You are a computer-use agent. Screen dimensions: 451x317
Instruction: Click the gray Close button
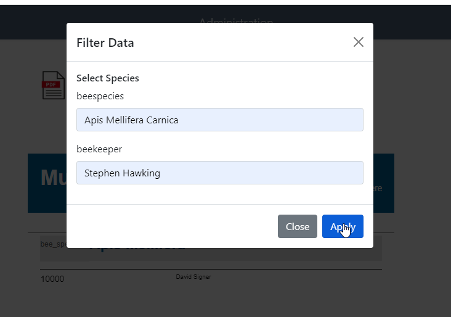[x=298, y=226]
